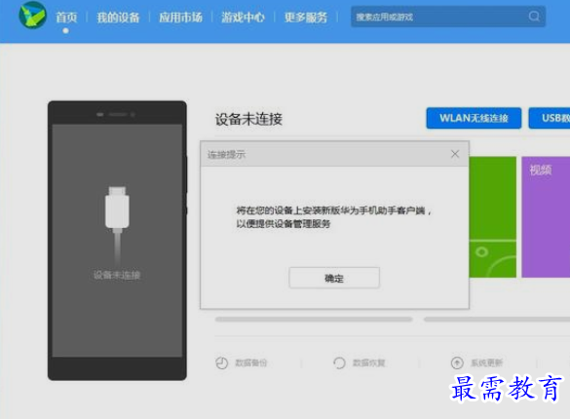Click the search magnifier icon
570x419 pixels.
(x=534, y=17)
